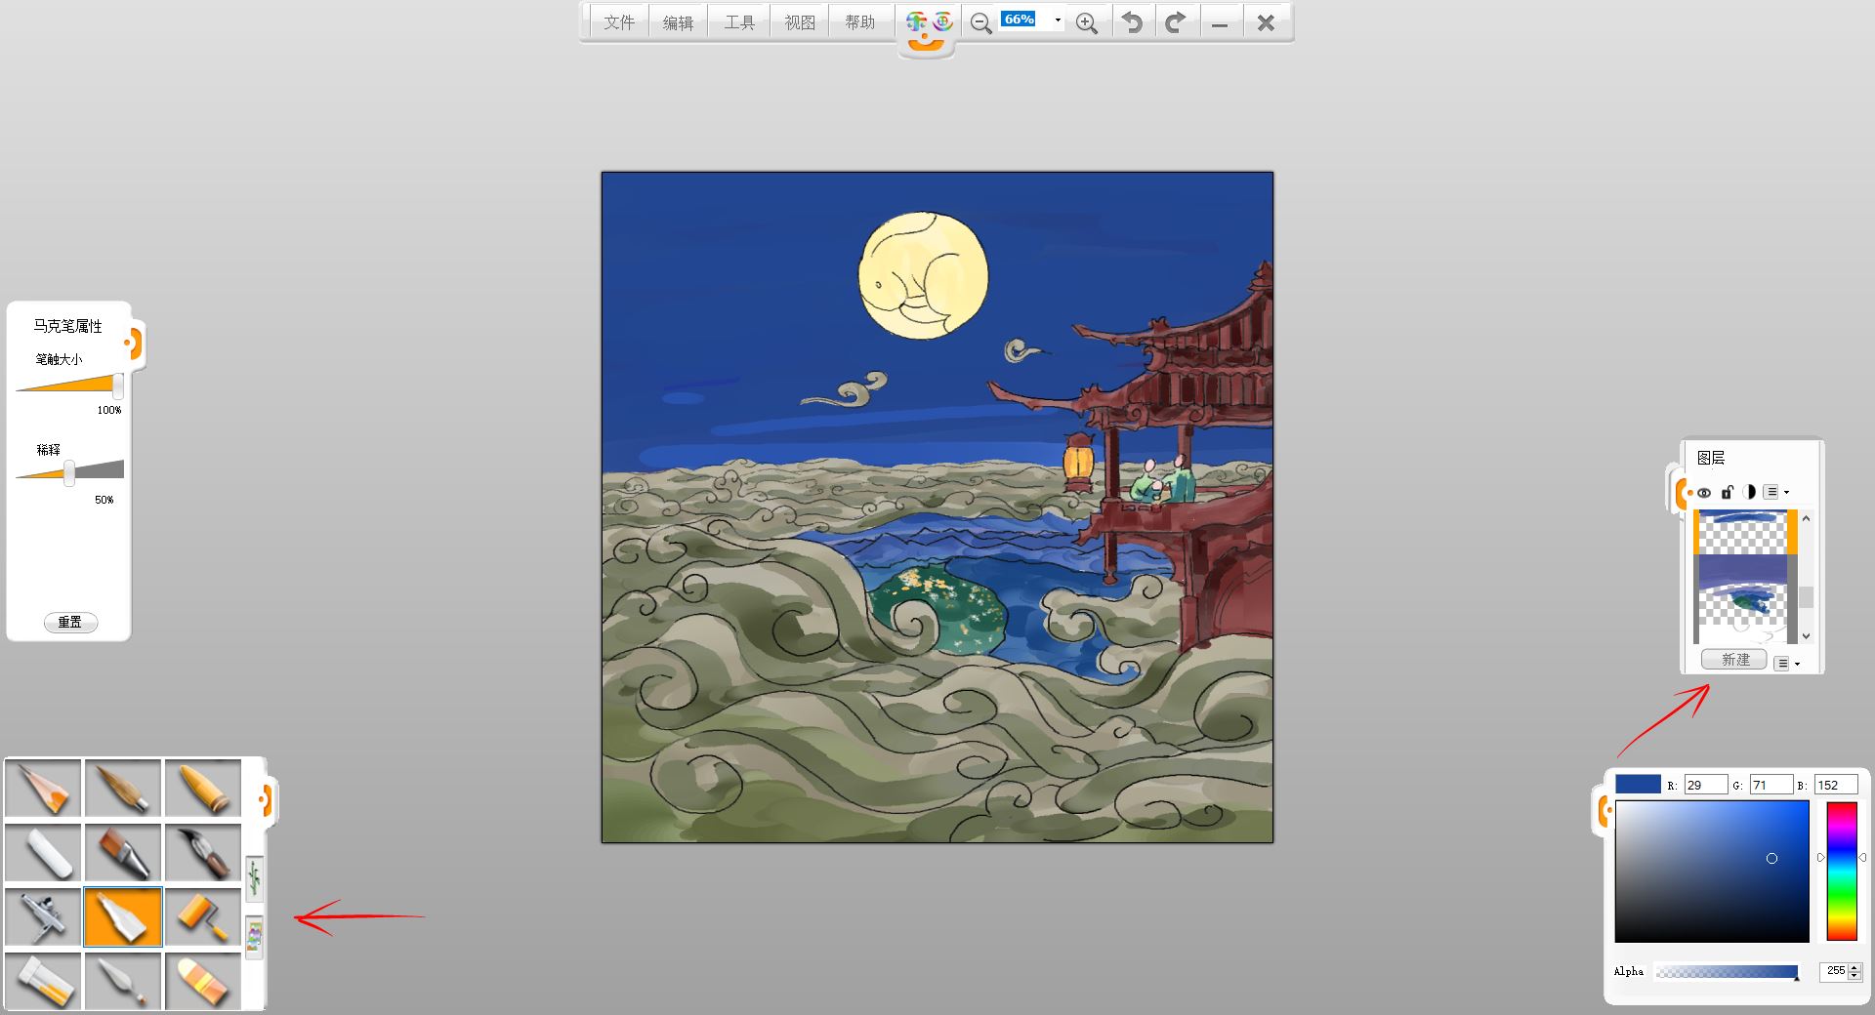
Task: Open the zoom percentage dropdown
Action: [x=1058, y=20]
